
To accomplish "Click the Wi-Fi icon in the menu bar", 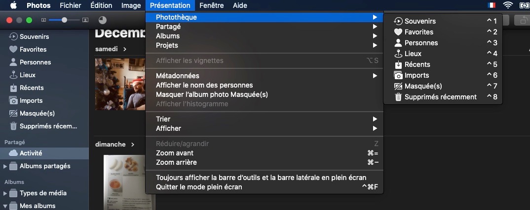I will pyautogui.click(x=508, y=5).
